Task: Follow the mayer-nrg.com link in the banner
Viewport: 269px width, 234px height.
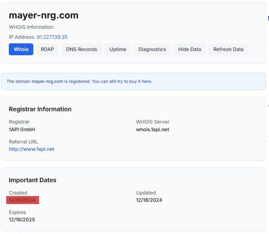Action: [x=47, y=81]
